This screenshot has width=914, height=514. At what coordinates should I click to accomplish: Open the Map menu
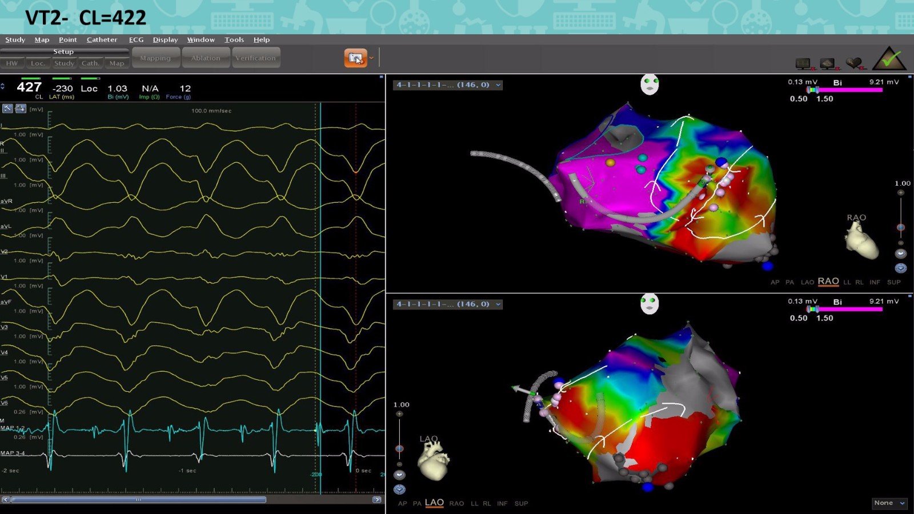tap(42, 39)
